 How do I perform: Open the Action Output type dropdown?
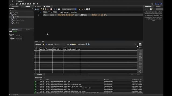pos(40,78)
